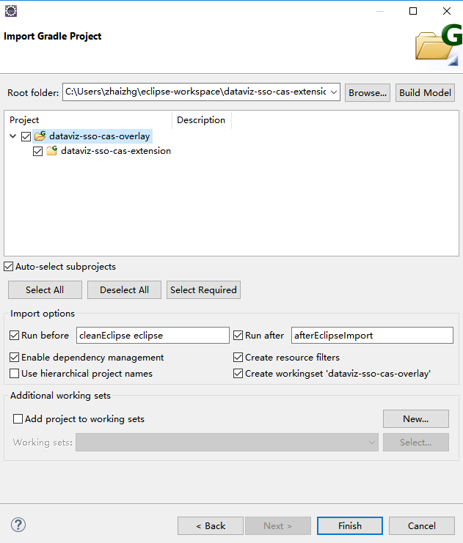Viewport: 463px width, 543px height.
Task: Close the dialog with the X button
Action: [x=447, y=11]
